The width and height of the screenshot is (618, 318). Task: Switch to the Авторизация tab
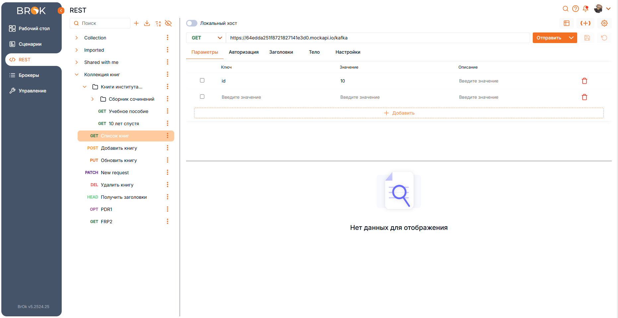click(243, 52)
